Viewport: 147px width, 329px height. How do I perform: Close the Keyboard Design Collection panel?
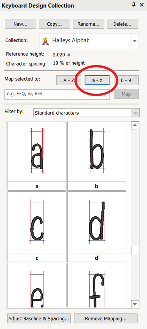(142, 5)
